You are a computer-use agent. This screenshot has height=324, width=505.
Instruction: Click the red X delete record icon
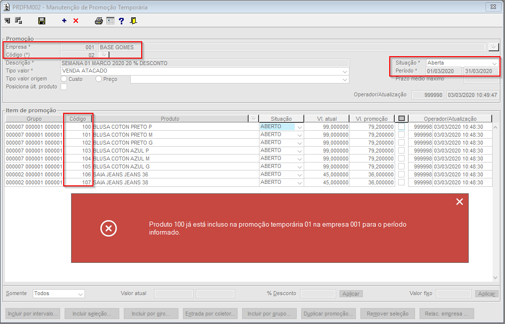coord(76,20)
